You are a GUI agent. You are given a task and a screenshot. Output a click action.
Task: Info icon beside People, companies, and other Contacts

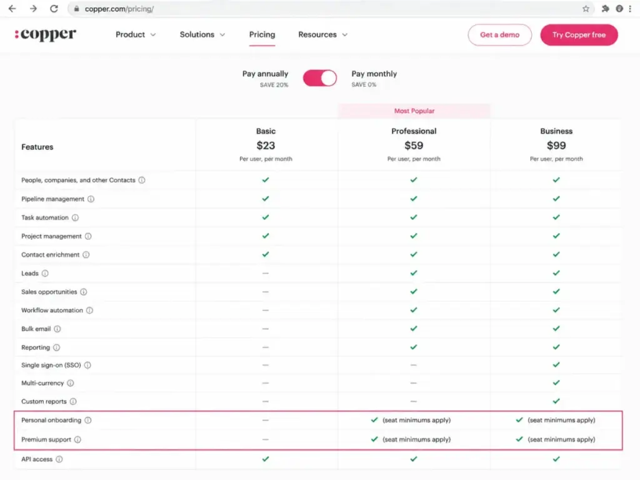[142, 180]
